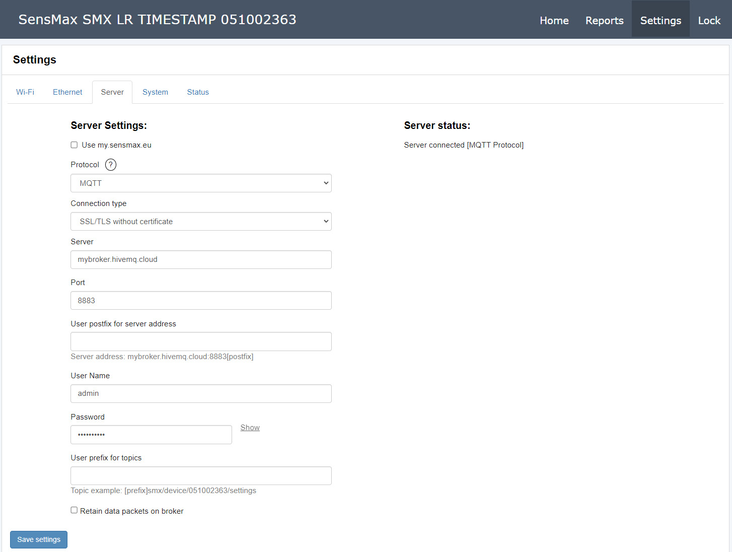The width and height of the screenshot is (732, 552).
Task: Open the Protocol MQTT dropdown
Action: coord(201,183)
